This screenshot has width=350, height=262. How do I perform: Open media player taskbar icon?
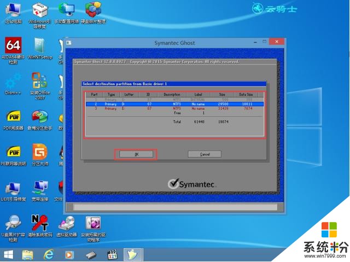click(x=69, y=255)
